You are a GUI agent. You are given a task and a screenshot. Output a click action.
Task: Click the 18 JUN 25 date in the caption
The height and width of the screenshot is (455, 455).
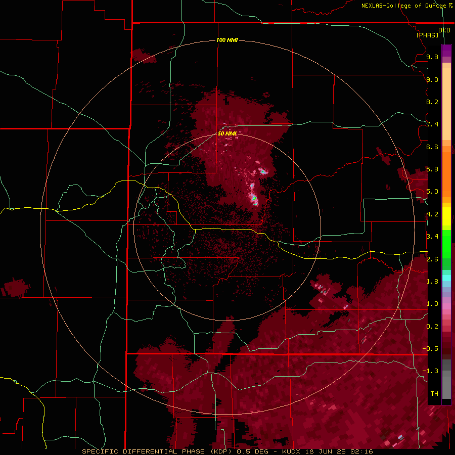(x=325, y=451)
